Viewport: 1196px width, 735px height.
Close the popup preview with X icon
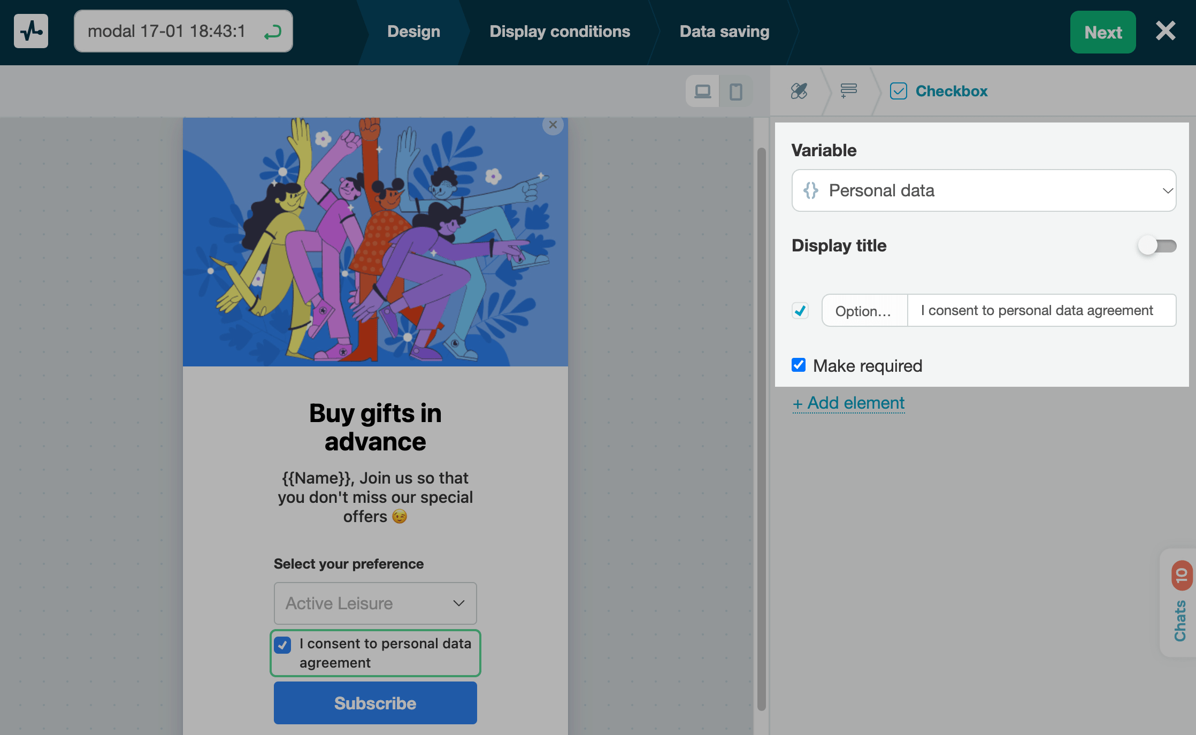point(553,125)
